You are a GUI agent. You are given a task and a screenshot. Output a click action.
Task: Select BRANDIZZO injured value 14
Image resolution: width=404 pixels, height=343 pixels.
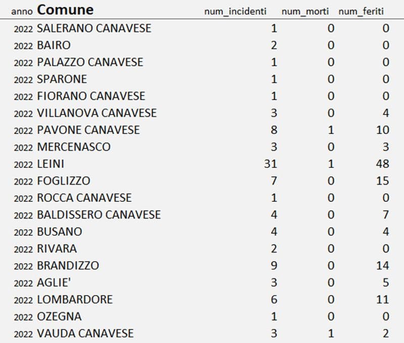click(382, 266)
